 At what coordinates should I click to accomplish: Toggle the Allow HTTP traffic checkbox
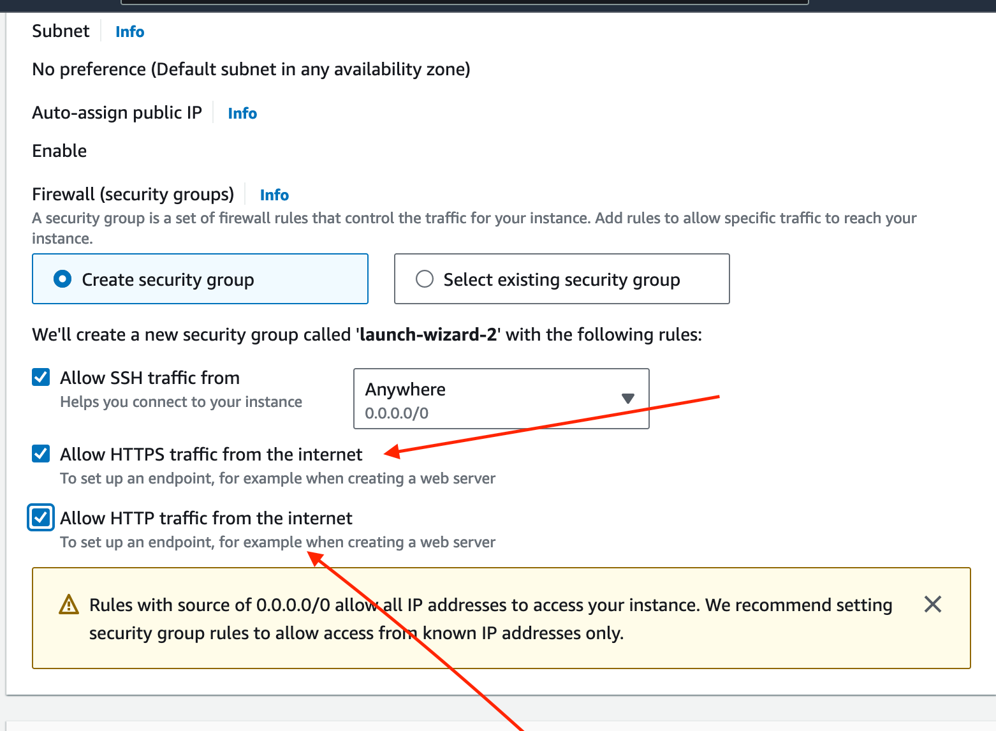point(41,517)
